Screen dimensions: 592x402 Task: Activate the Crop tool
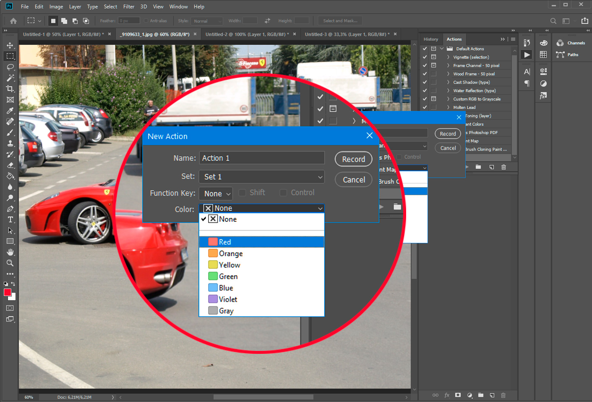tap(9, 88)
